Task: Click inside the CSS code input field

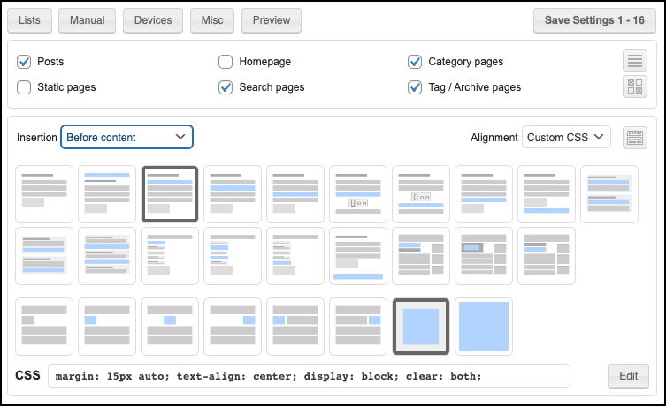Action: click(x=309, y=376)
